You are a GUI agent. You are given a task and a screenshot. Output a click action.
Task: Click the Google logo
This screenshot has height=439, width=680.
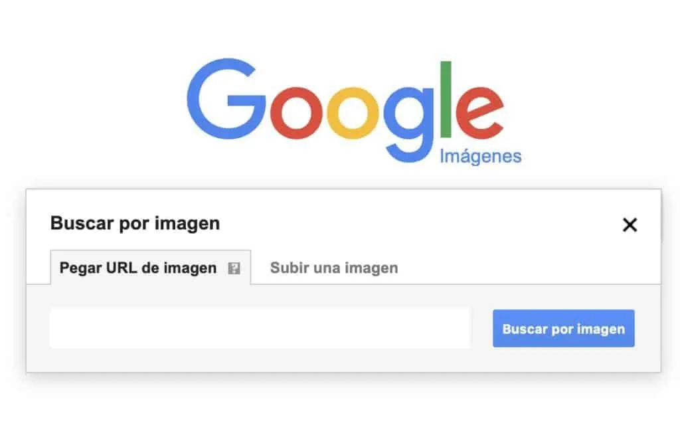pos(345,106)
